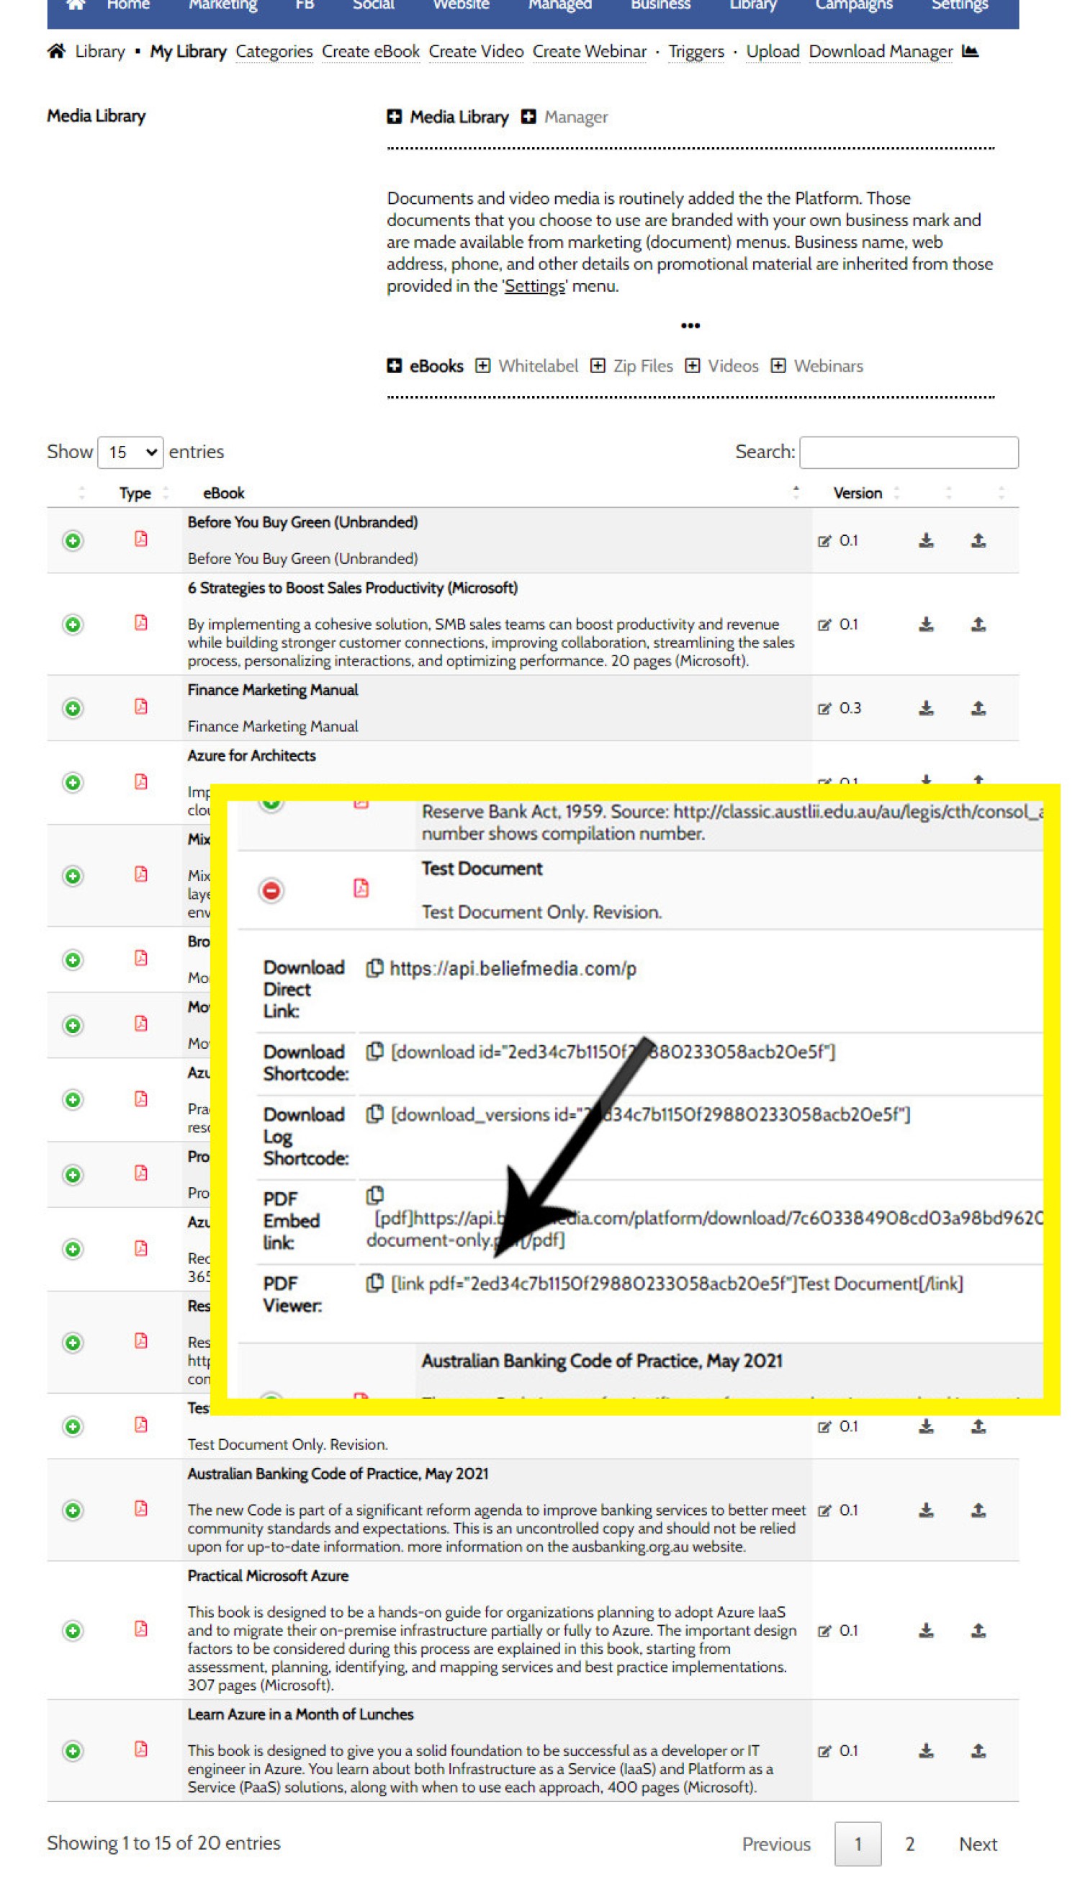Click the statistics chart icon after Download Manager
The image size is (1080, 1903).
coord(969,51)
